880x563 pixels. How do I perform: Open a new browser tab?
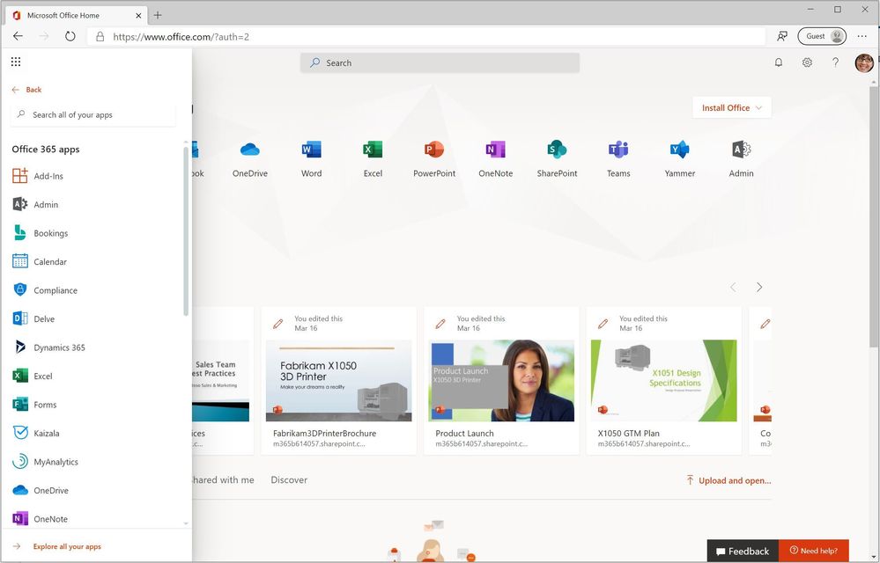pos(158,16)
